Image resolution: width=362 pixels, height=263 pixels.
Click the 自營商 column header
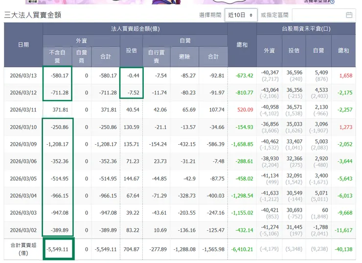(82, 57)
